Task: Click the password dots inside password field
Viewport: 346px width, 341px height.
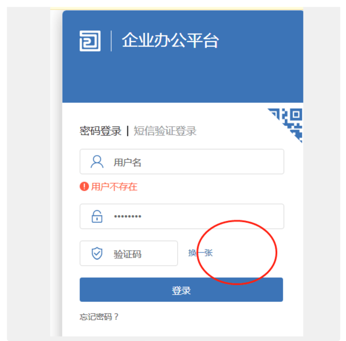Action: 128,216
